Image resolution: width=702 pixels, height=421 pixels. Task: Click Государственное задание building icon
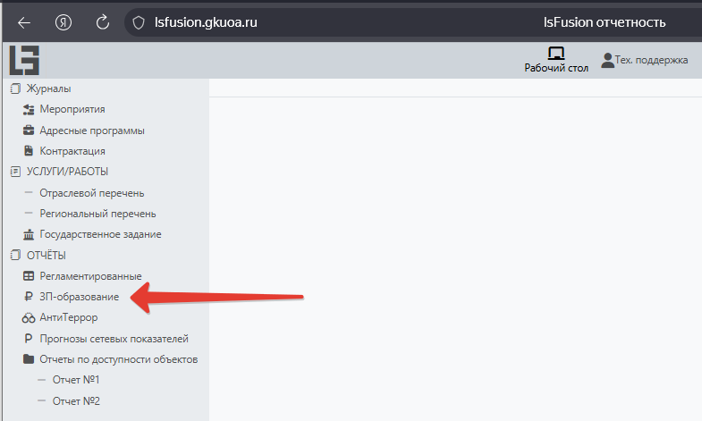coord(29,234)
